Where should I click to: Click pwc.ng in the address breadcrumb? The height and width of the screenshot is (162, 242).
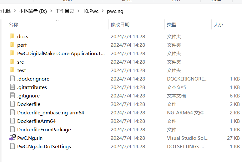(115, 11)
